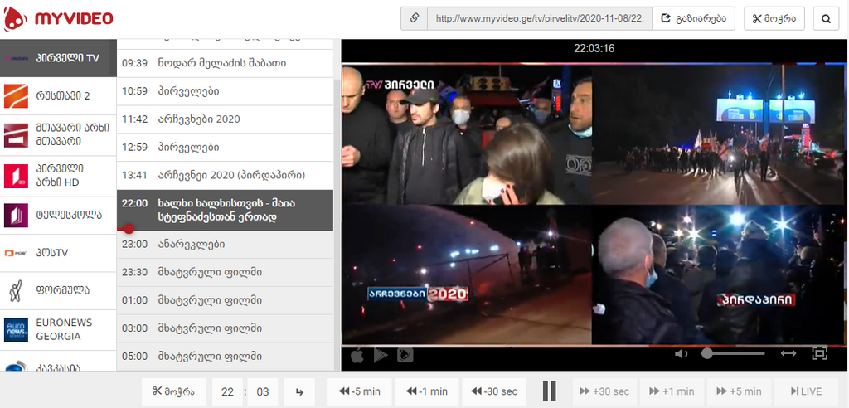Select the EURONEWS GEORGIA channel

coord(59,329)
